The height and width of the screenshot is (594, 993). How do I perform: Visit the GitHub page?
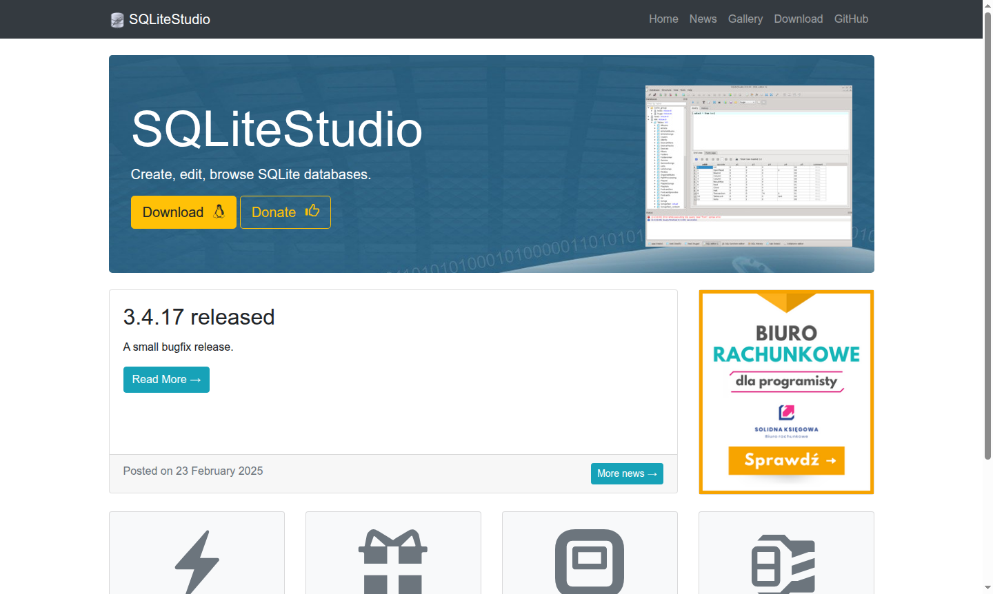click(x=851, y=19)
